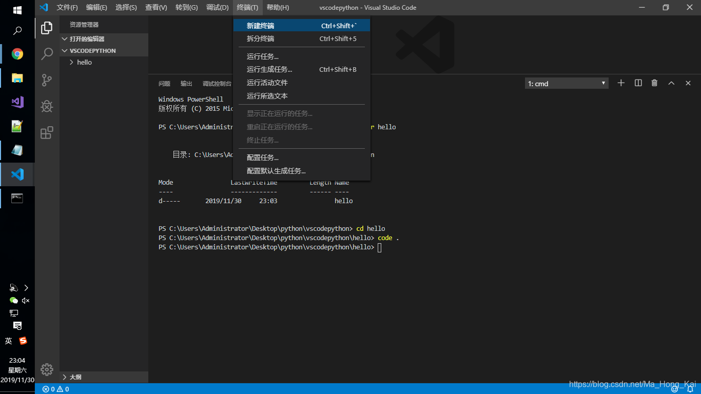Open the Debug view in the sidebar

[x=47, y=106]
